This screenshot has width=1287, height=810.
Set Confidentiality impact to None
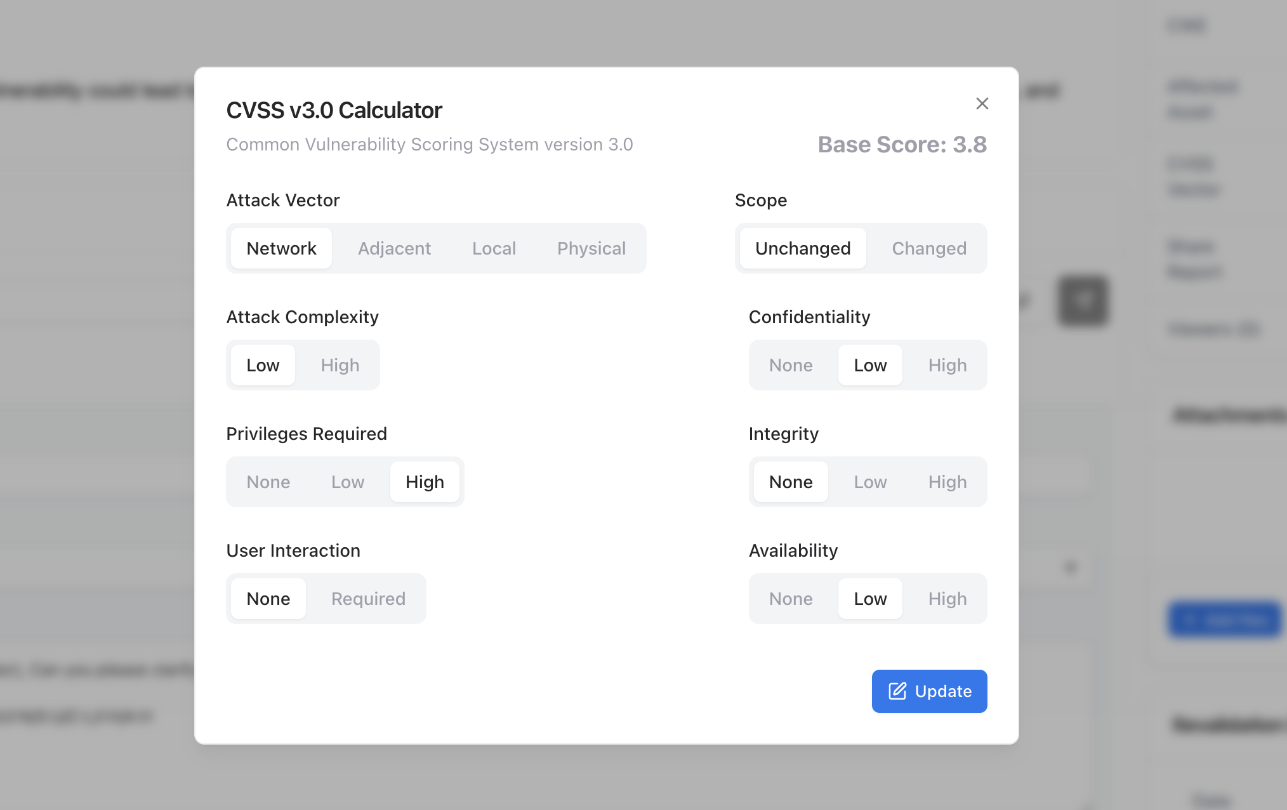pos(791,365)
